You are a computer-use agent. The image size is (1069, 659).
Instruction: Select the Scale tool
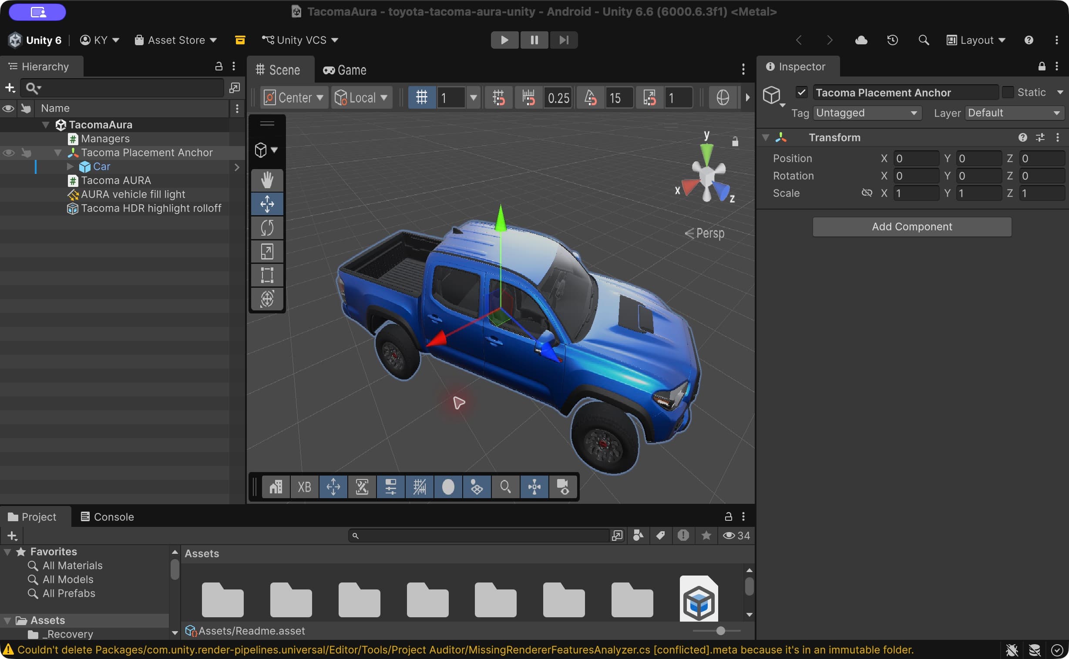pyautogui.click(x=267, y=252)
